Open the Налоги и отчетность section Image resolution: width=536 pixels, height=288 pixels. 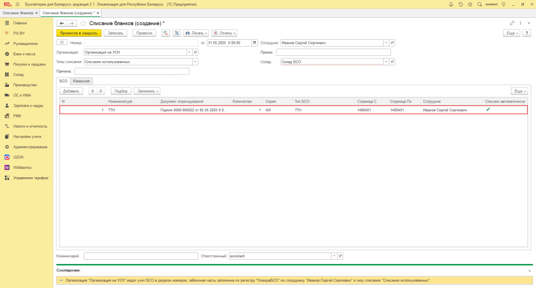click(30, 126)
